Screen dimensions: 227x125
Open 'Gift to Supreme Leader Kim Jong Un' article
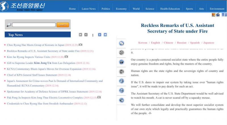coord(41,63)
